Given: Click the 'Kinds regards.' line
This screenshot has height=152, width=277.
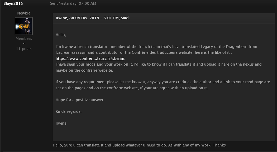Looking at the screenshot, I should [69, 111].
